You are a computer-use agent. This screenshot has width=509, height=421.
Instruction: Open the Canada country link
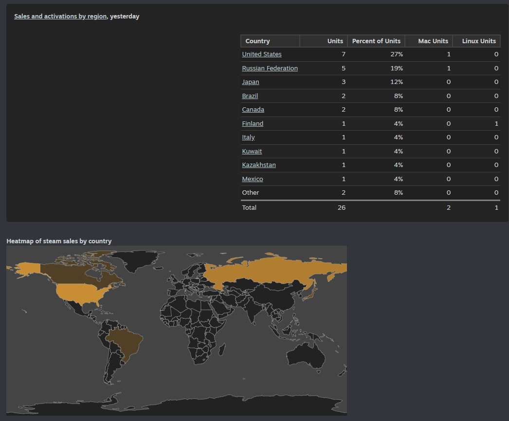pos(253,109)
